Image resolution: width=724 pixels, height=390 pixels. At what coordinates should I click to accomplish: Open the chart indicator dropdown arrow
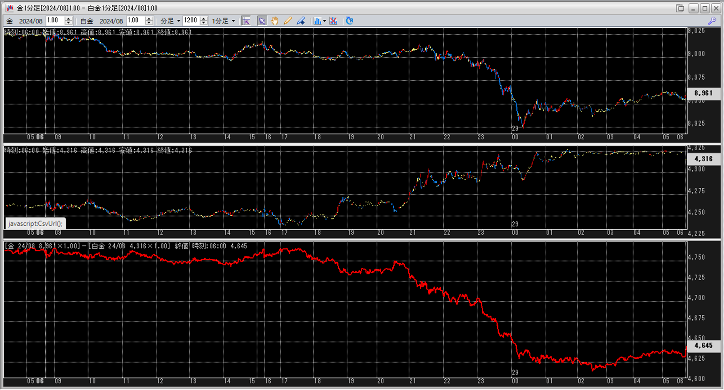point(324,21)
